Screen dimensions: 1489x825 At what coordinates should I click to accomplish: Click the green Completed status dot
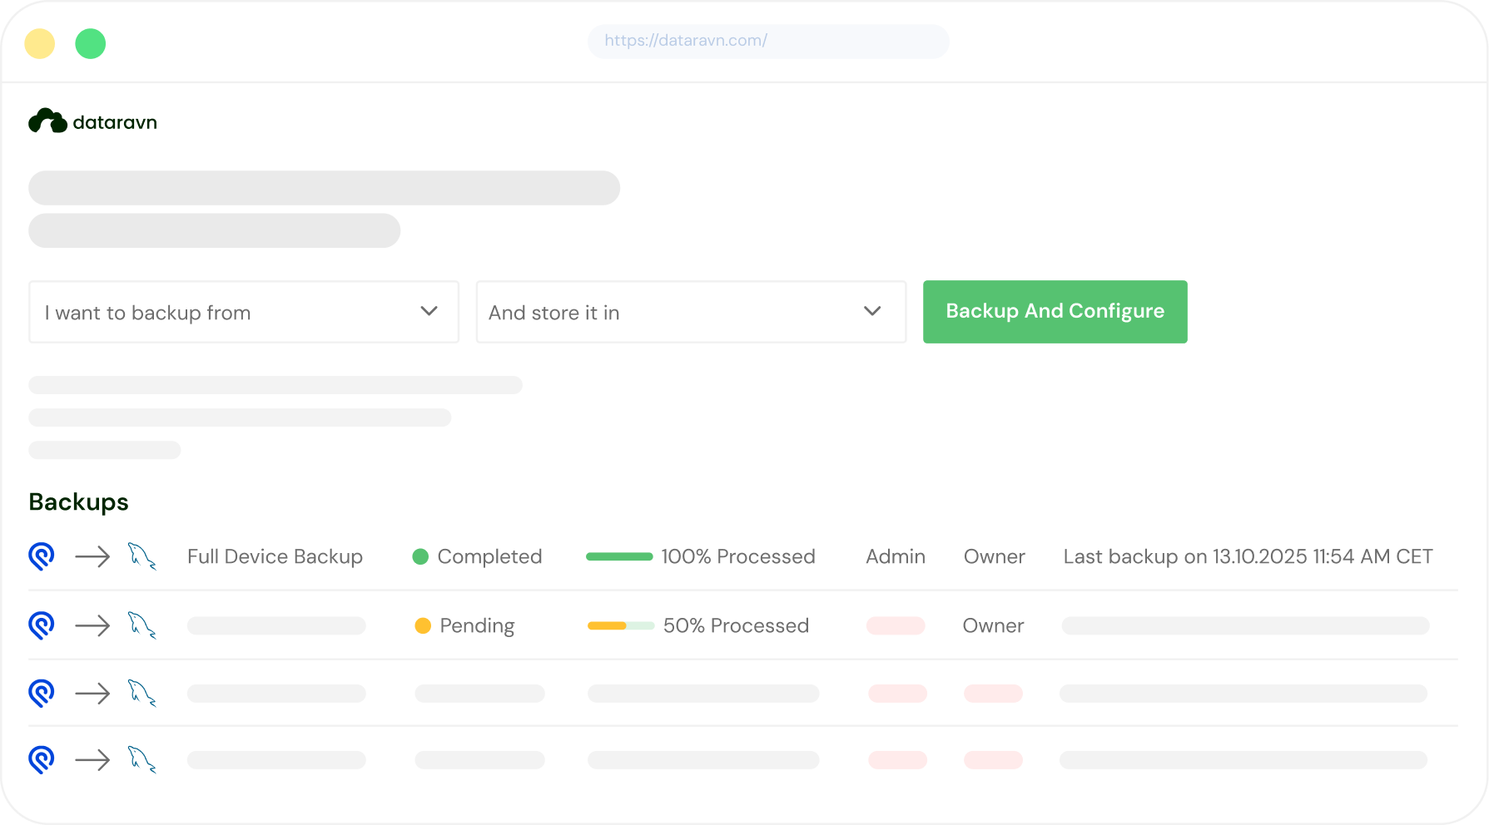click(x=420, y=556)
